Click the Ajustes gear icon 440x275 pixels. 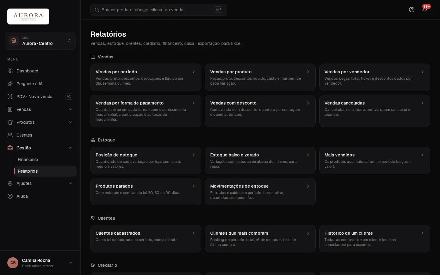[10, 183]
